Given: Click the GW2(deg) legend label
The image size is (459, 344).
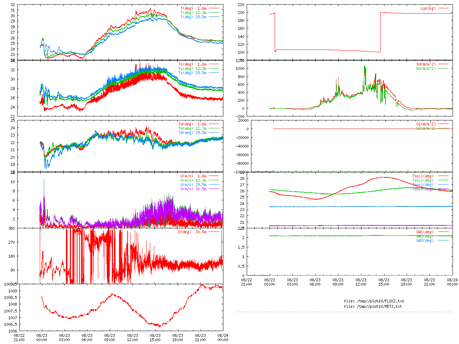Looking at the screenshot, I should [425, 236].
